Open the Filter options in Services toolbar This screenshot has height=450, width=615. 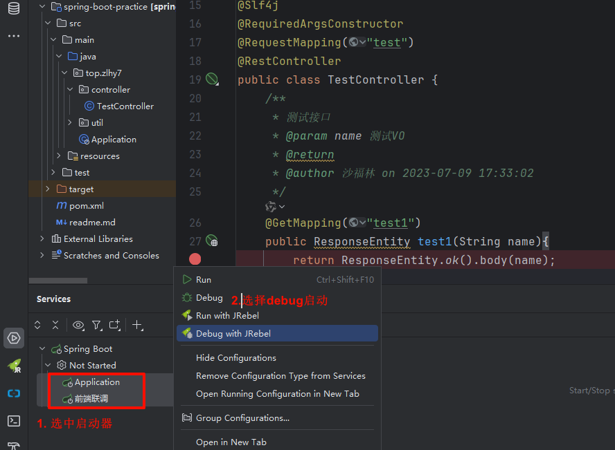[x=97, y=325]
